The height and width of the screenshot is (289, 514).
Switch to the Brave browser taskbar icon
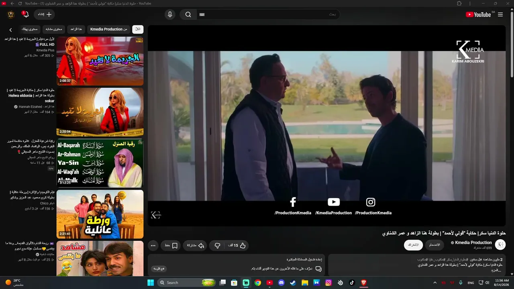pos(364,283)
